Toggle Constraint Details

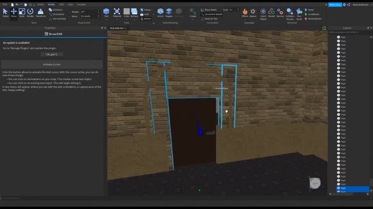tap(212, 14)
